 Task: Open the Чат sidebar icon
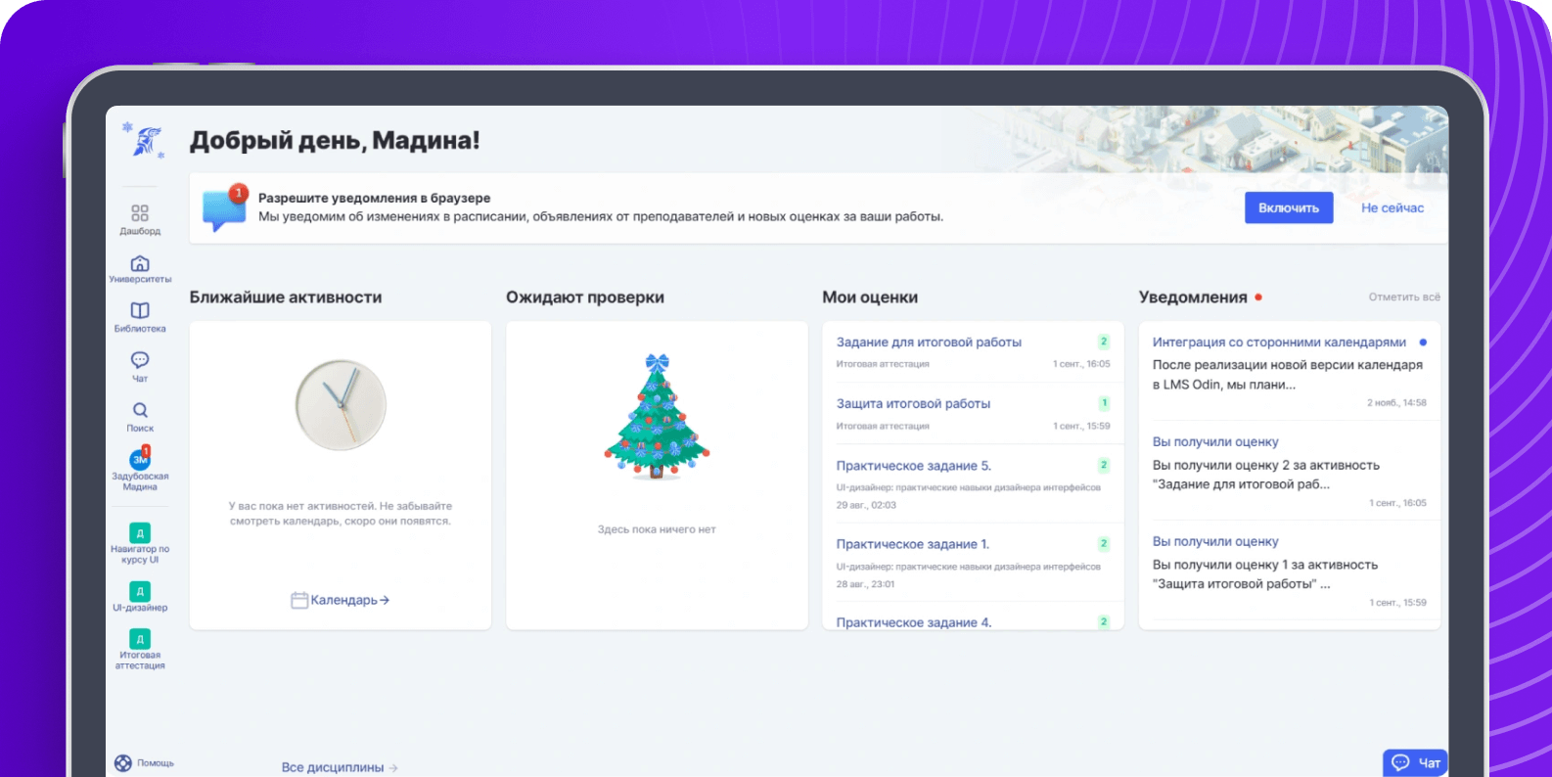tap(140, 360)
